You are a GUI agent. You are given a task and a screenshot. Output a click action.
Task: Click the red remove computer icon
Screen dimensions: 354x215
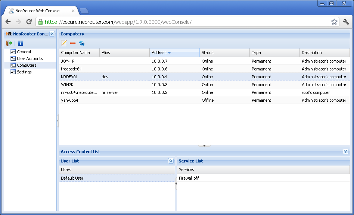pos(72,44)
